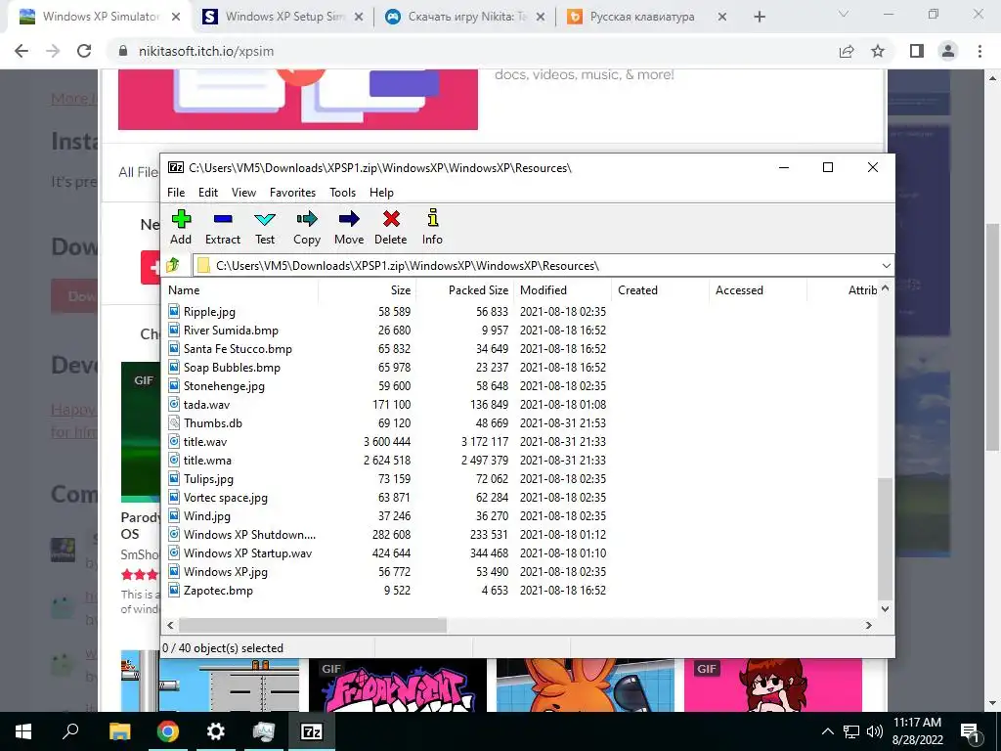Select Windows XP Startup.wav
This screenshot has height=751, width=1001.
pyautogui.click(x=247, y=553)
